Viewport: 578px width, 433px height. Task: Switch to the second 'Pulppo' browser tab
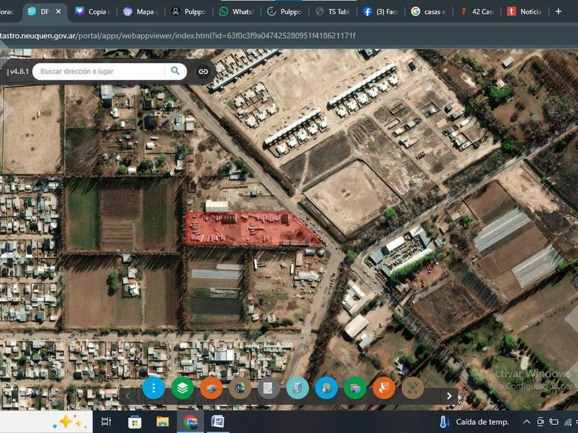coord(285,12)
